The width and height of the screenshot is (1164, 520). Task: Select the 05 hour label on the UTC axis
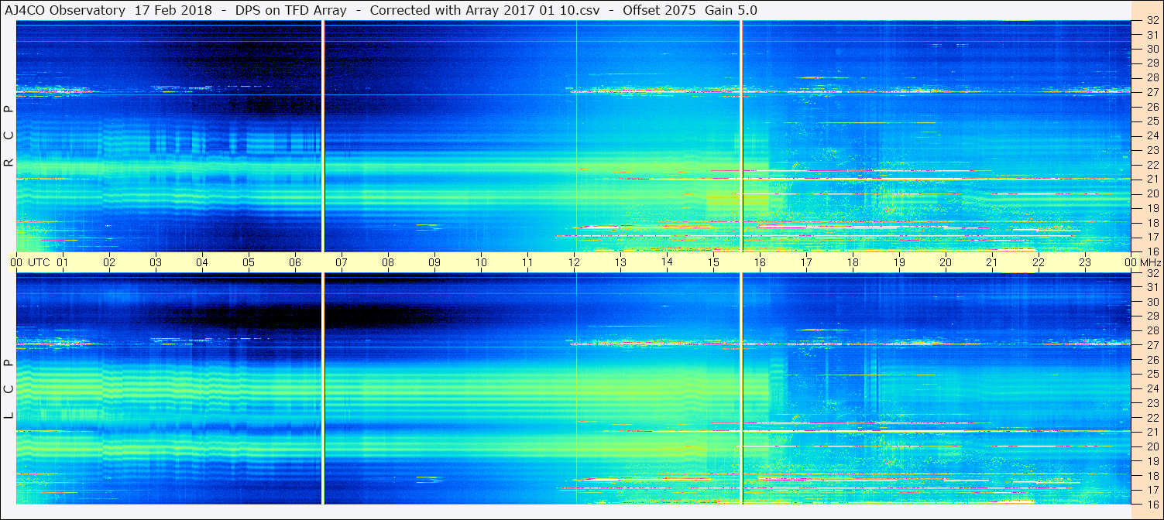tap(249, 262)
